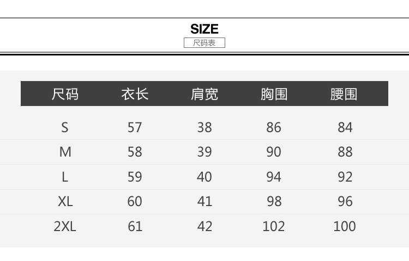The height and width of the screenshot is (261, 409).
Task: Click the S size row label
Action: [x=65, y=127]
